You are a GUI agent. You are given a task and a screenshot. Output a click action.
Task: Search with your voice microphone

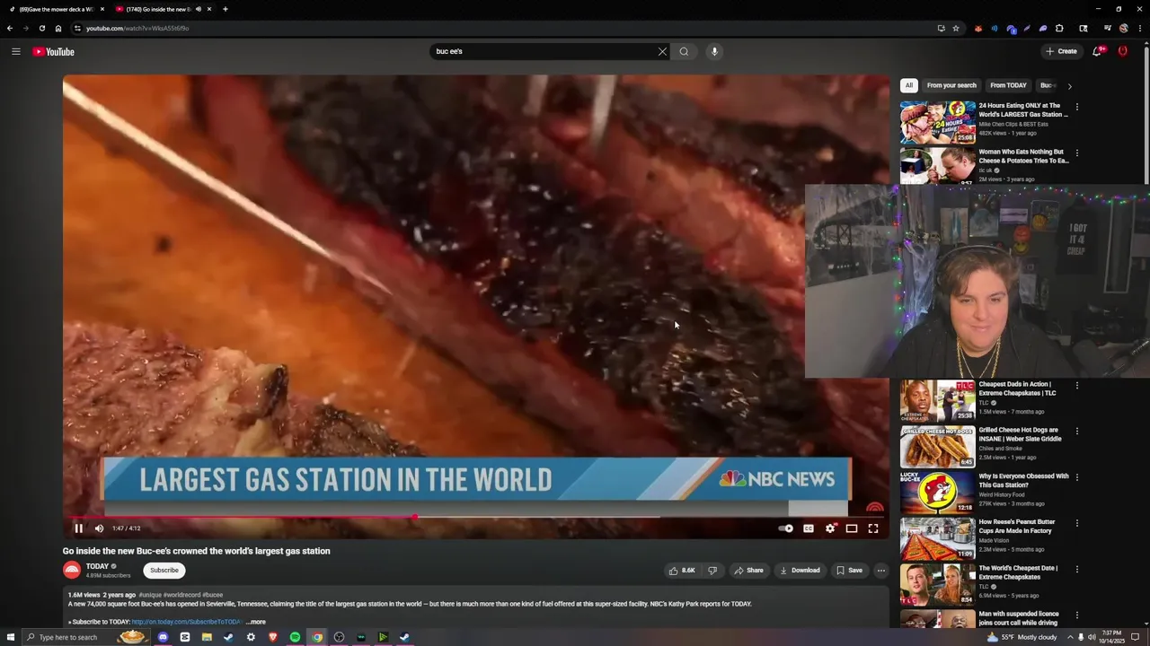714,51
